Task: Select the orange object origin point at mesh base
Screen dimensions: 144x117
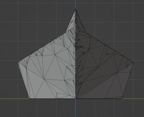Action: pyautogui.click(x=75, y=99)
